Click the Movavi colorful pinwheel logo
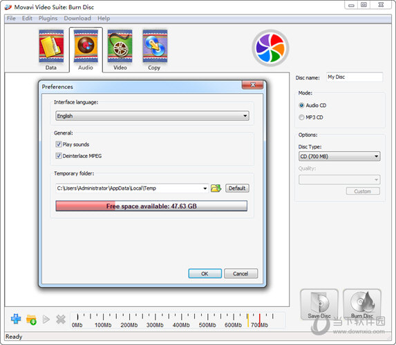 270,48
